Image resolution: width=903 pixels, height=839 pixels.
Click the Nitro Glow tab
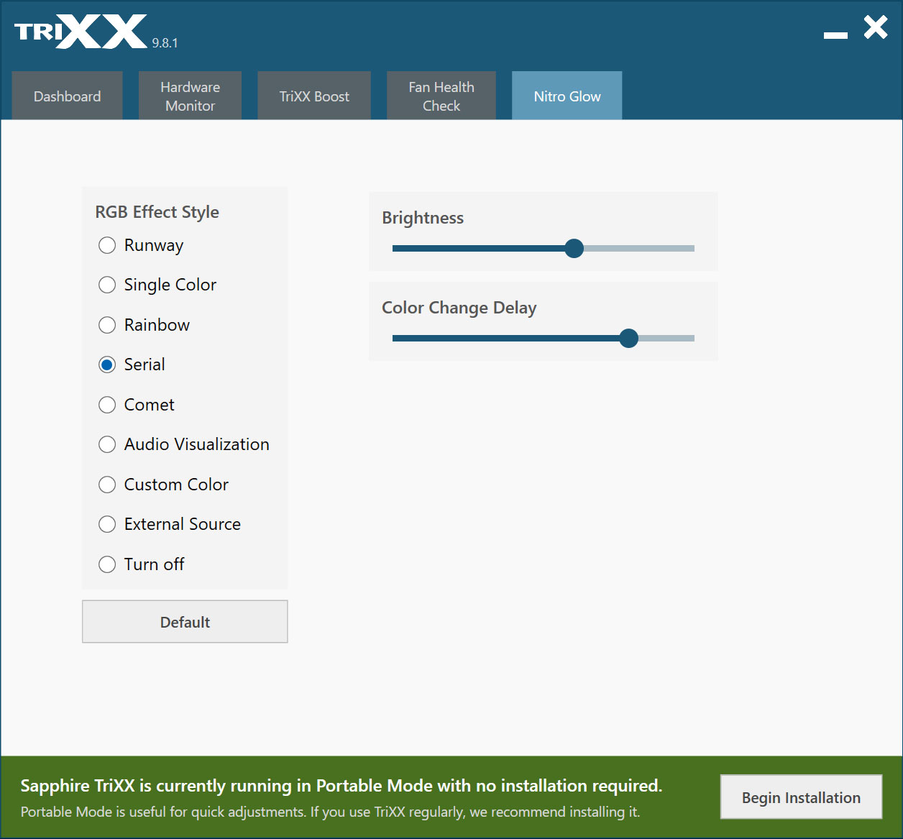[x=567, y=96]
